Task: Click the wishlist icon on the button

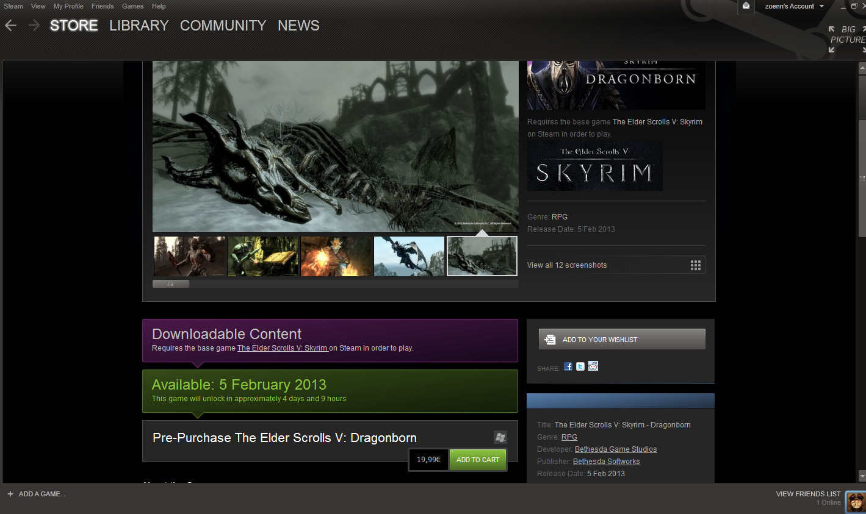Action: tap(550, 340)
